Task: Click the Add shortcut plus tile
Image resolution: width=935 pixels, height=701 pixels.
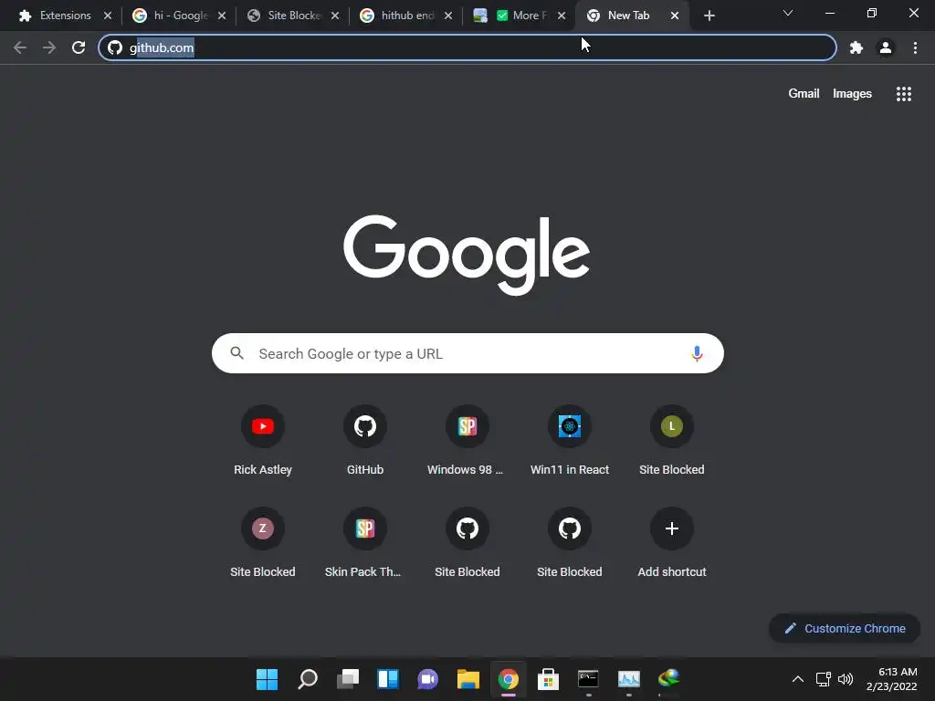Action: pos(671,542)
